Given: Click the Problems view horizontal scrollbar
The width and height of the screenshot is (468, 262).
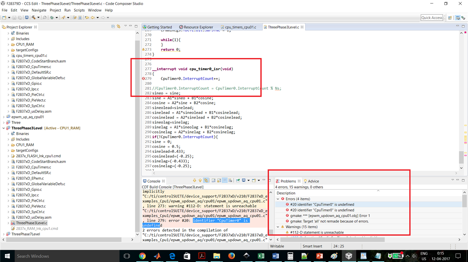Looking at the screenshot, I should (x=333, y=240).
